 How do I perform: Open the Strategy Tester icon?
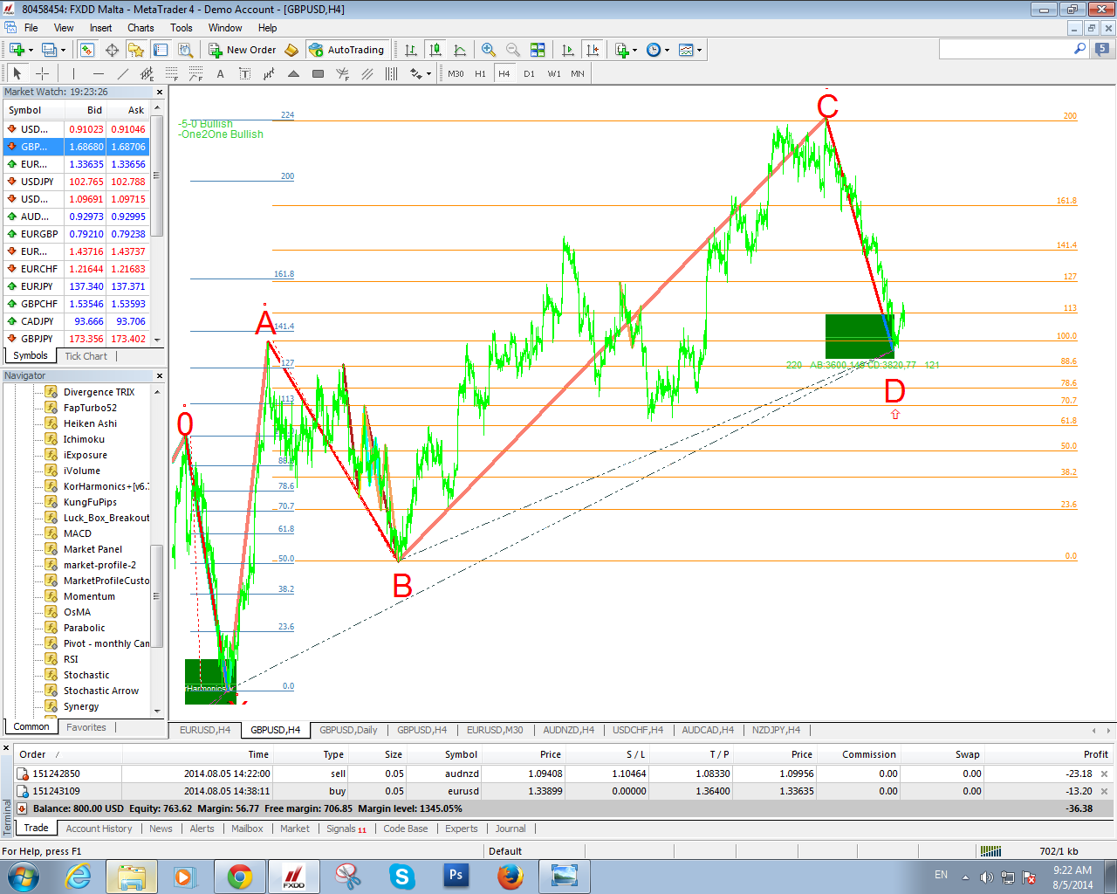pyautogui.click(x=185, y=50)
